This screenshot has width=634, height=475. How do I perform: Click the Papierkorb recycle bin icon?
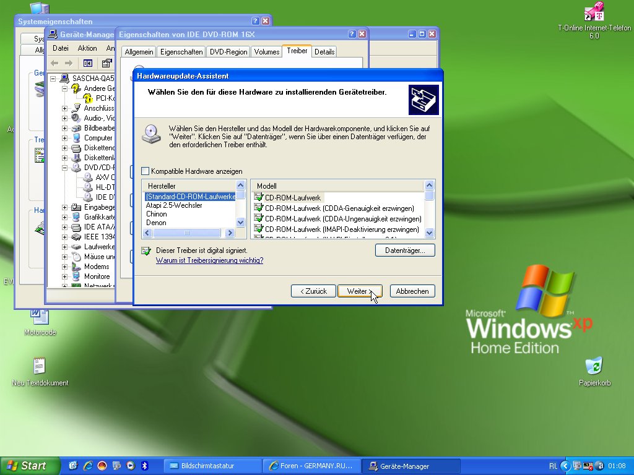click(594, 366)
